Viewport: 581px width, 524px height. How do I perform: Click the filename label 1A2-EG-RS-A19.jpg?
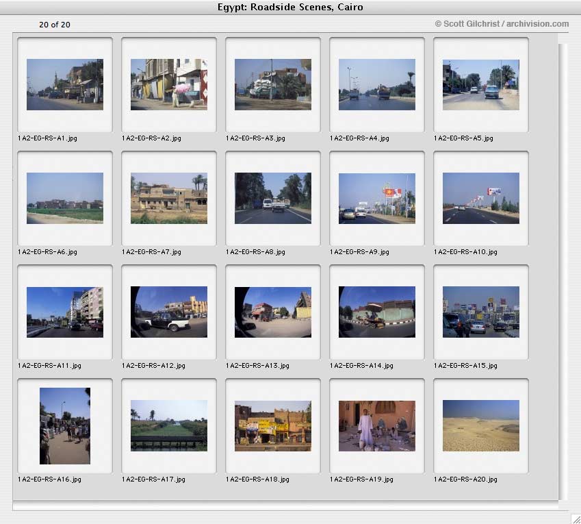(361, 479)
